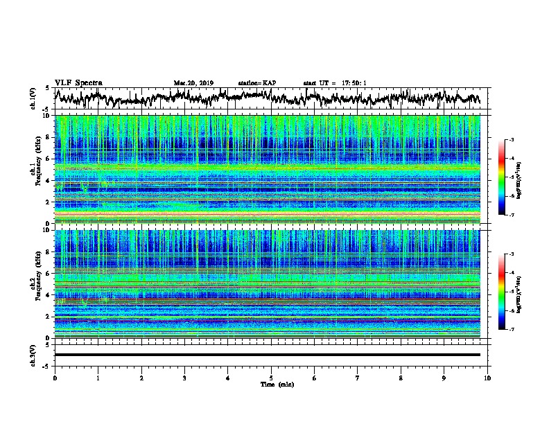Image resolution: width=549 pixels, height=424 pixels.
Task: Click the "8" minute tick on time axis
Action: tap(401, 378)
